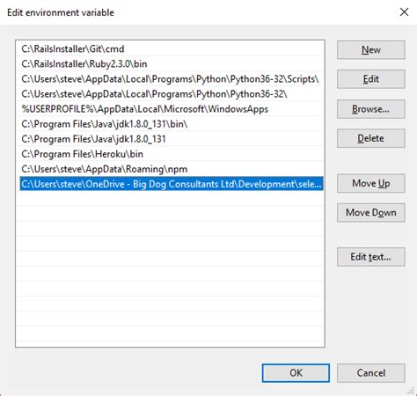Select the jdk1.8.0_131 bin path entry
The image size is (417, 396).
click(x=172, y=124)
